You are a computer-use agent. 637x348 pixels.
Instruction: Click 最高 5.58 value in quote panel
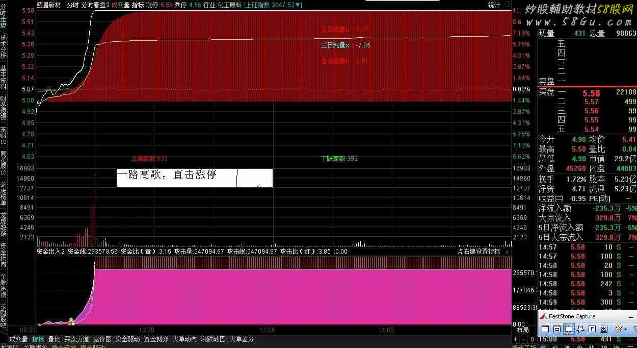(578, 149)
